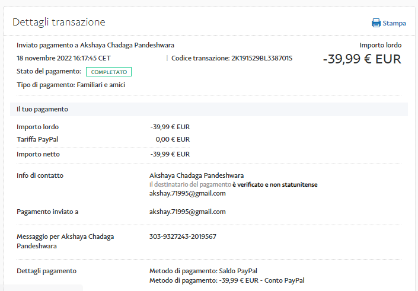Click transaction code 2K191529BL338701S
Screen dimensions: 418x291
[x=261, y=58]
